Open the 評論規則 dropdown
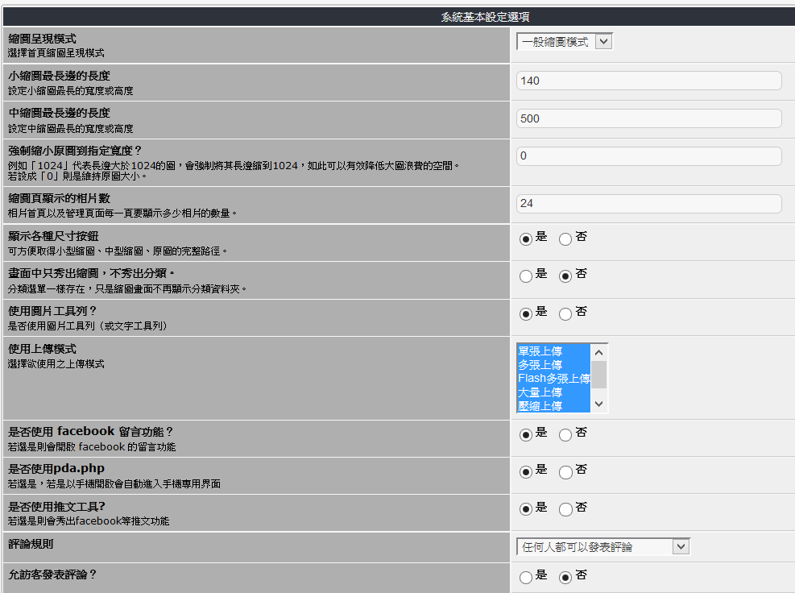This screenshot has width=795, height=593. tap(602, 547)
